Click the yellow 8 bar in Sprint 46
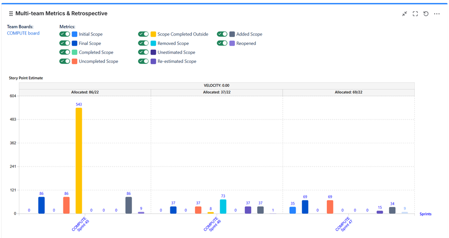449x238 pixels. tap(210, 213)
